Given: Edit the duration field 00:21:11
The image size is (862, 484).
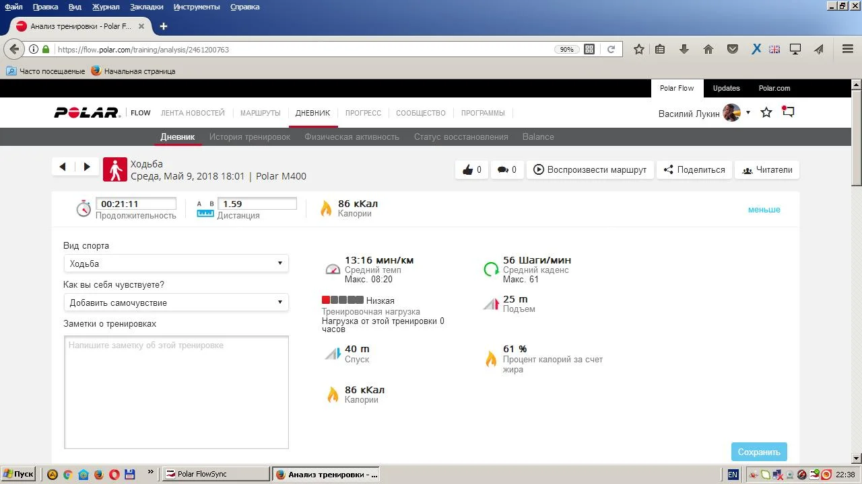Looking at the screenshot, I should 136,204.
